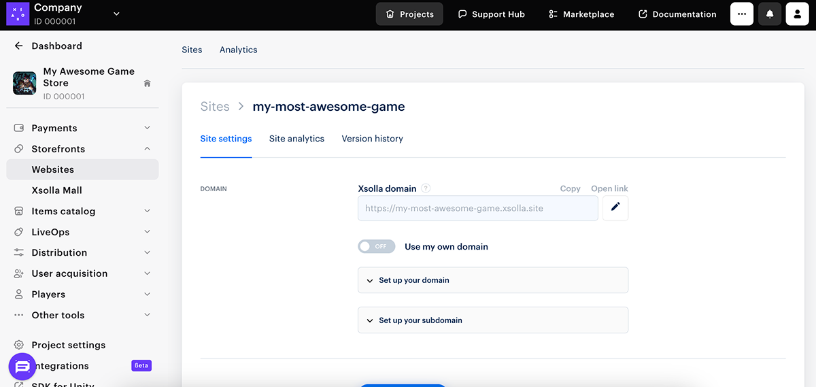The width and height of the screenshot is (816, 387).
Task: Click Open link above domain field
Action: click(x=609, y=188)
